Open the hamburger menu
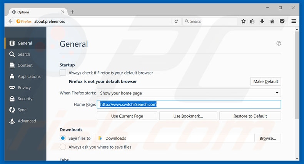The width and height of the screenshot is (304, 164). tap(294, 21)
